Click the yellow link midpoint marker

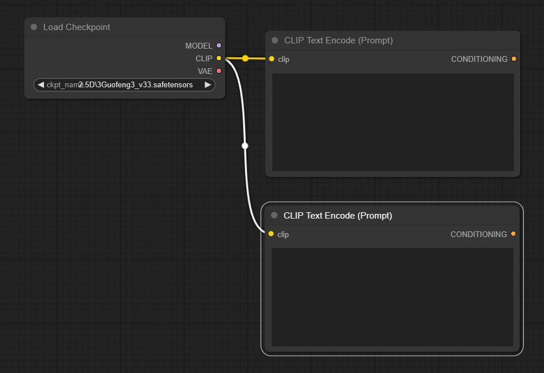click(x=245, y=58)
